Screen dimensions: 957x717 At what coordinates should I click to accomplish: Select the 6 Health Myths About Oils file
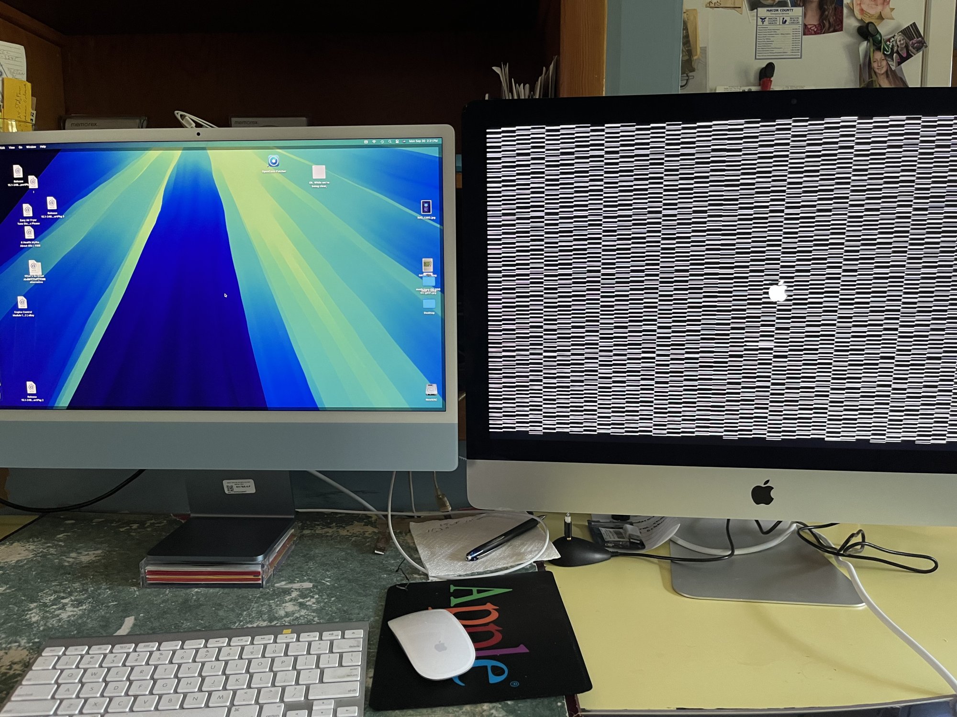tap(29, 233)
